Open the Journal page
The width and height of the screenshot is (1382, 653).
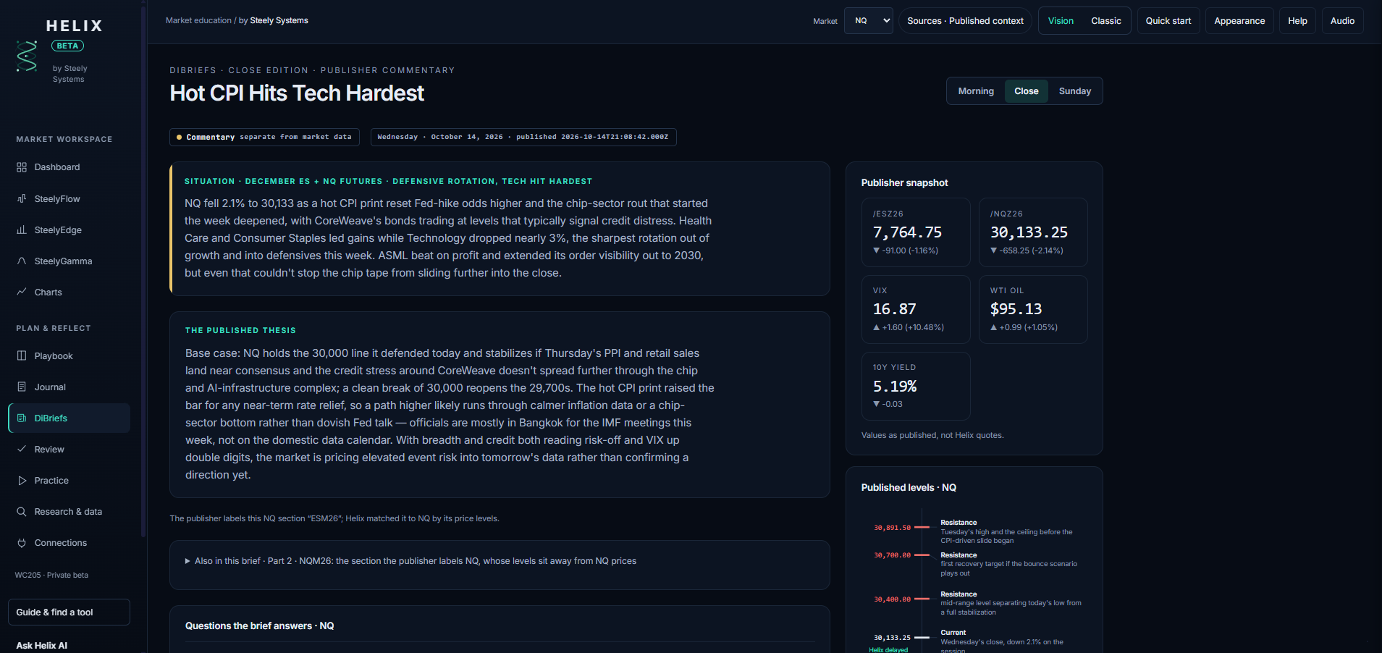click(69, 387)
